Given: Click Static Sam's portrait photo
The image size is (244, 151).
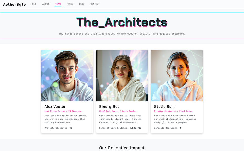Looking at the screenshot, I should pyautogui.click(x=177, y=76).
